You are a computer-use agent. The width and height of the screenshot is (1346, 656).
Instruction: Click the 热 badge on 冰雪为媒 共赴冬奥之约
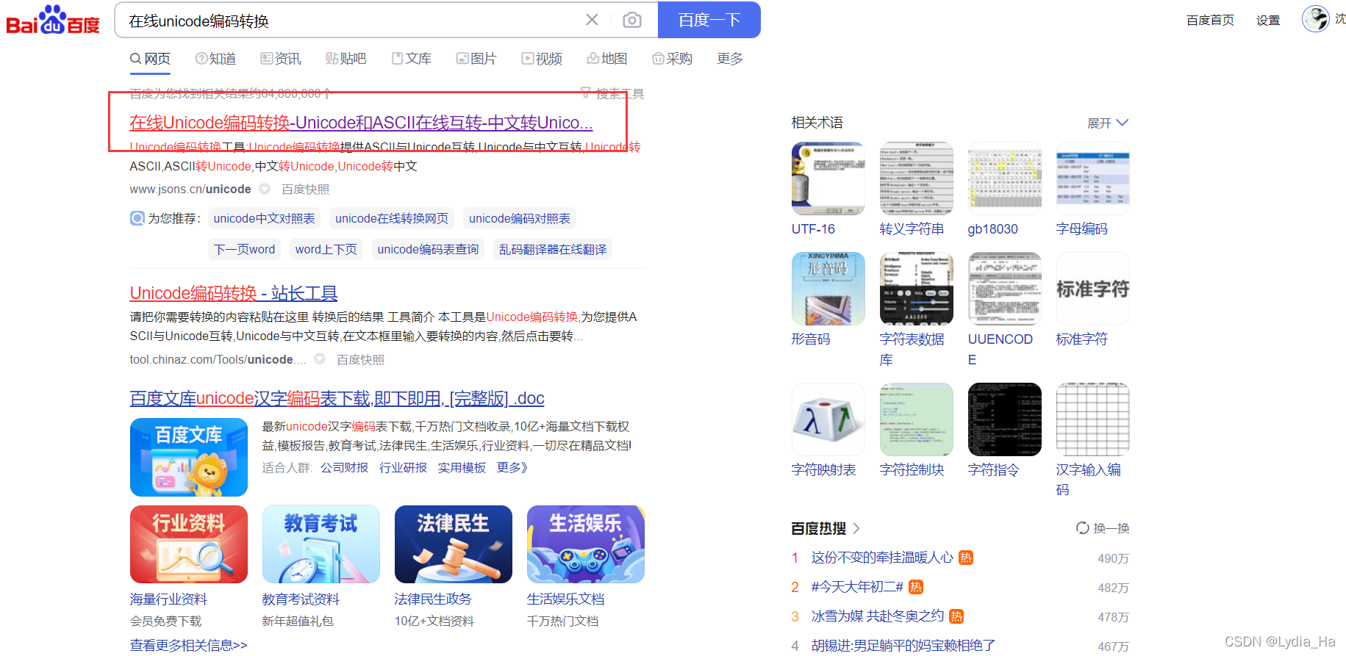[x=956, y=616]
